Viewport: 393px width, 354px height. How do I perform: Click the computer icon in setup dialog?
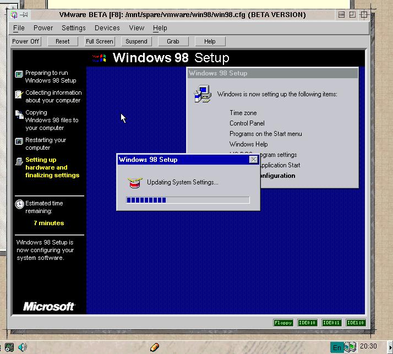tap(203, 94)
